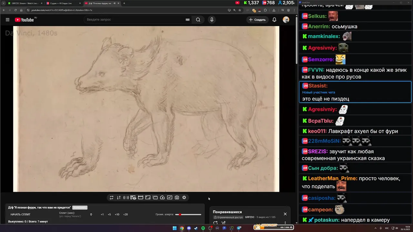The image size is (413, 232).
Task: Go to the YouTube home logo
Action: pyautogui.click(x=24, y=20)
